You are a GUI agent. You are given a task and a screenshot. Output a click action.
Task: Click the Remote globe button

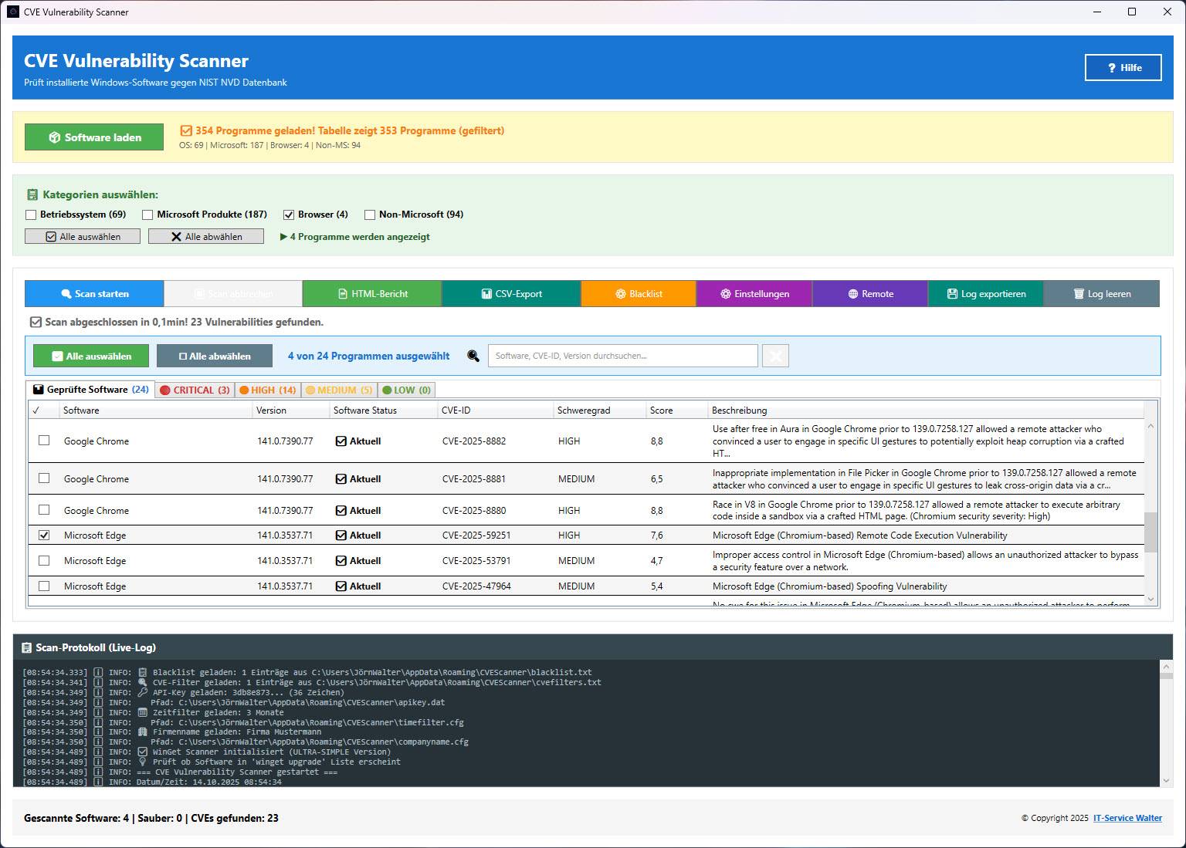pyautogui.click(x=869, y=294)
